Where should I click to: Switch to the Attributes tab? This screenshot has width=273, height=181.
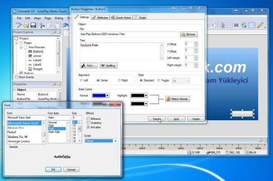(100, 18)
